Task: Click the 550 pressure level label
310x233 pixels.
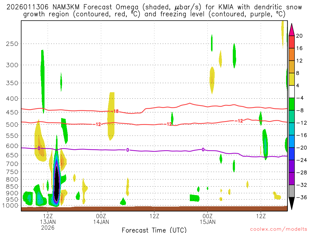Action: [12, 136]
